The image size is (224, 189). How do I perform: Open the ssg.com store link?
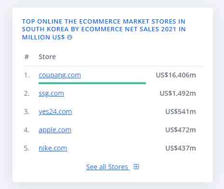tap(51, 93)
